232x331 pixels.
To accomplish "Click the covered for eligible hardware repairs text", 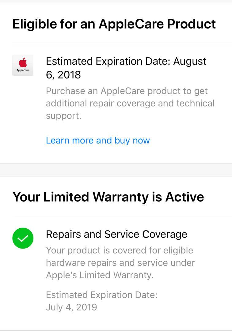I will click(120, 257).
